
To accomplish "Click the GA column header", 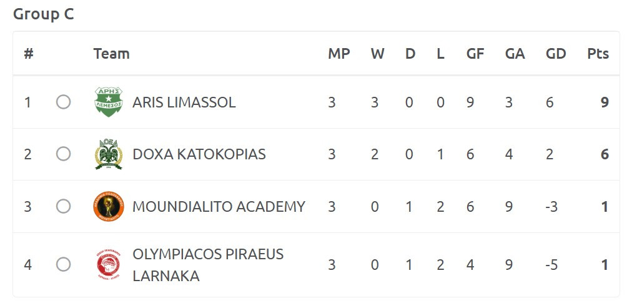I will 515,54.
